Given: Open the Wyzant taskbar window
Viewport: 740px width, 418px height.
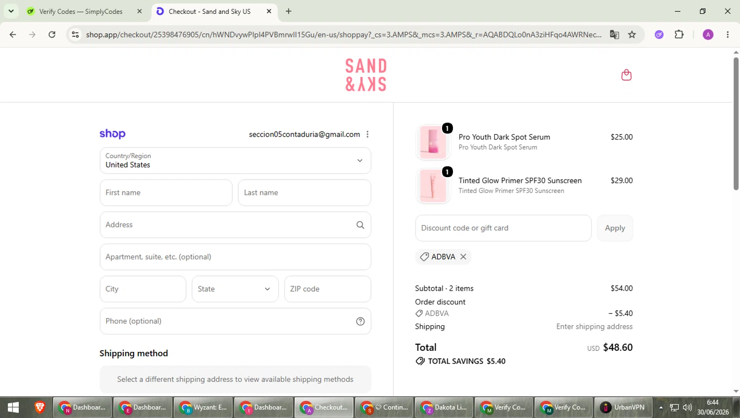Looking at the screenshot, I should tap(203, 408).
